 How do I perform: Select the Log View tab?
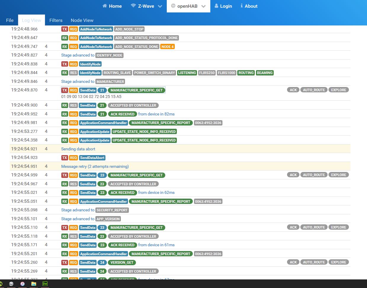(x=31, y=20)
